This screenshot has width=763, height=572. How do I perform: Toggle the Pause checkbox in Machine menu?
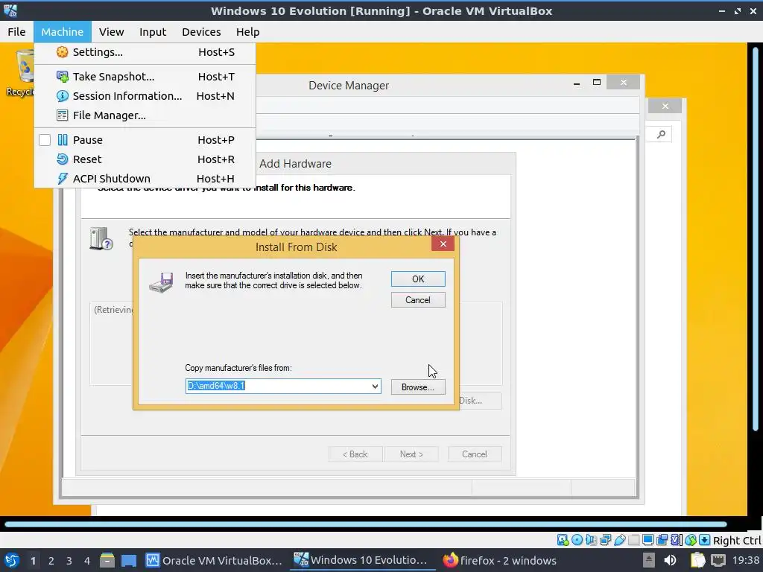(45, 140)
